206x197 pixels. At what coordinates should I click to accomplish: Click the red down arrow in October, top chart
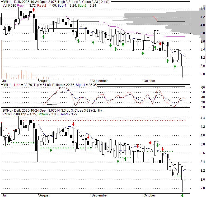160,44
